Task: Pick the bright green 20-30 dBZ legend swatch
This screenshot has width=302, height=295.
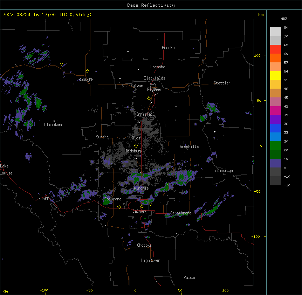Action: [275, 146]
